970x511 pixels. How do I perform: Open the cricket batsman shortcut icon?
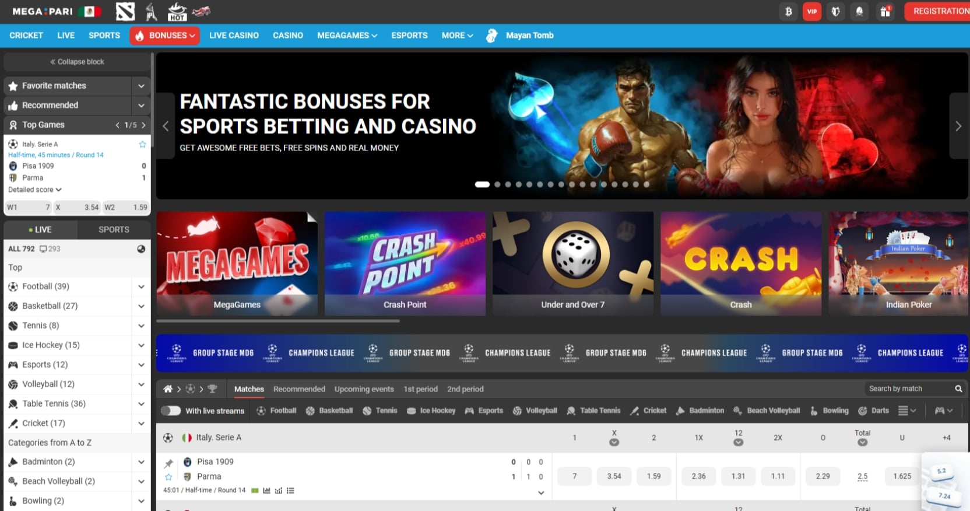[x=151, y=11]
